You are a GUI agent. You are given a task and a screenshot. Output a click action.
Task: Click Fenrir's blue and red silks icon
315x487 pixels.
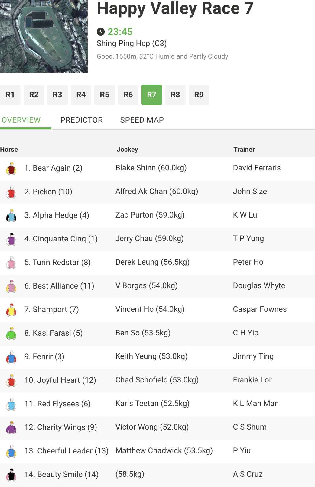11,357
